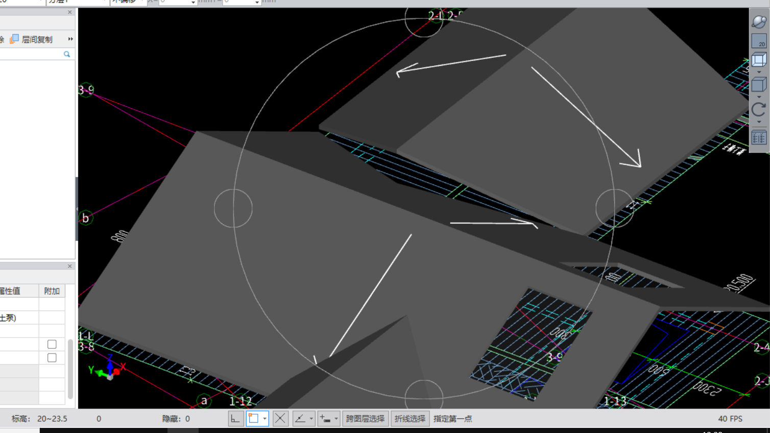Click the rectangle selection mode icon
Screen dimensions: 770x433
coord(253,419)
